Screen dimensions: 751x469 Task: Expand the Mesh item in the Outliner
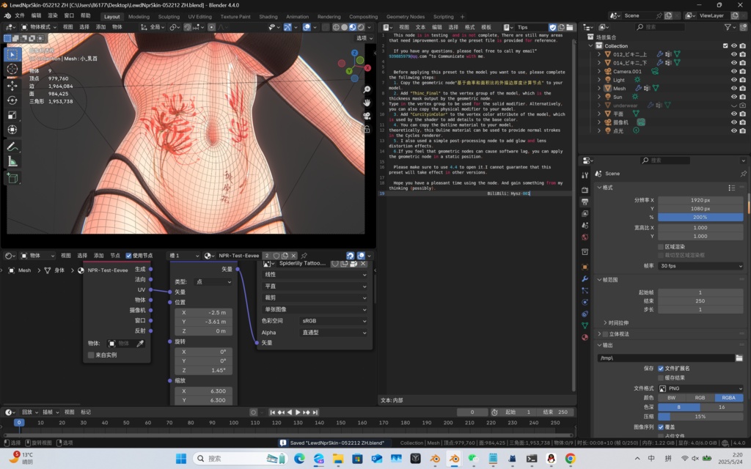599,89
